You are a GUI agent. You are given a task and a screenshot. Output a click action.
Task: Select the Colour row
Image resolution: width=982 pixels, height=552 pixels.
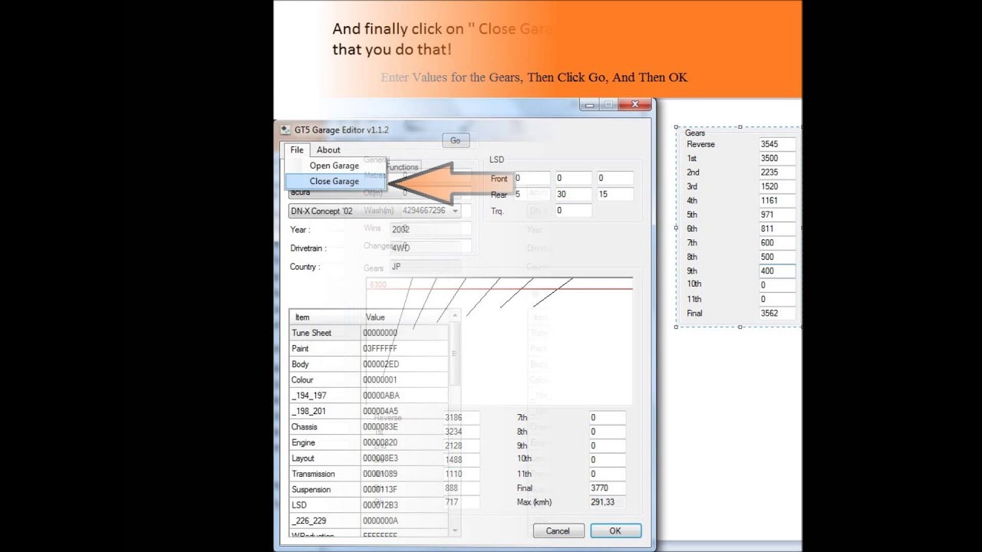tap(369, 379)
